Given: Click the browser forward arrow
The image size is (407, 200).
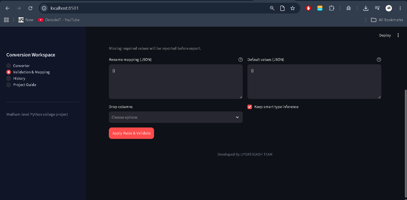Looking at the screenshot, I should point(19,8).
